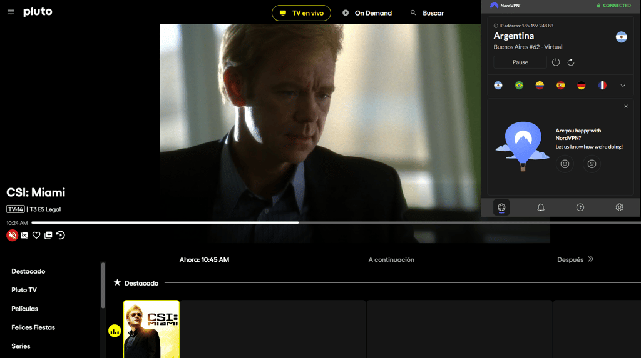Select Brazil flag in quick connect
This screenshot has width=641, height=358.
click(x=519, y=86)
